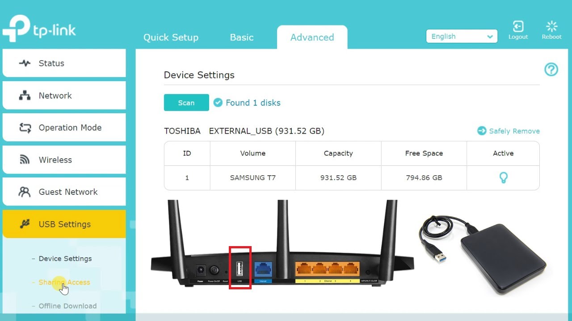Click the Capacity column header
This screenshot has width=572, height=321.
pyautogui.click(x=338, y=153)
